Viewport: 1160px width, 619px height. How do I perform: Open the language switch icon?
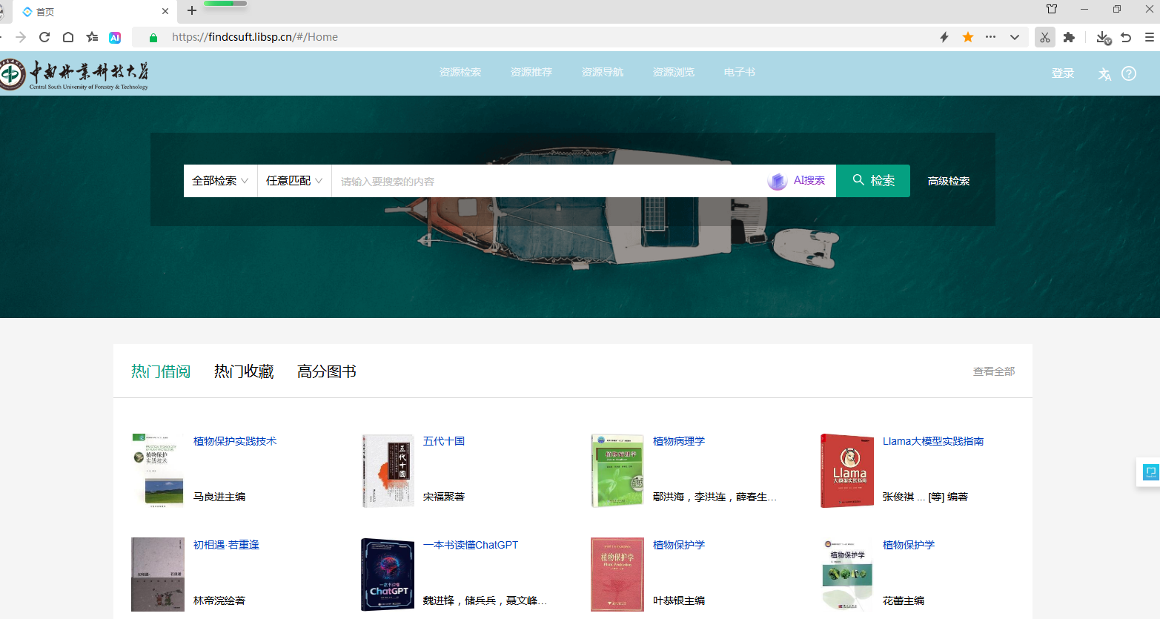point(1104,73)
